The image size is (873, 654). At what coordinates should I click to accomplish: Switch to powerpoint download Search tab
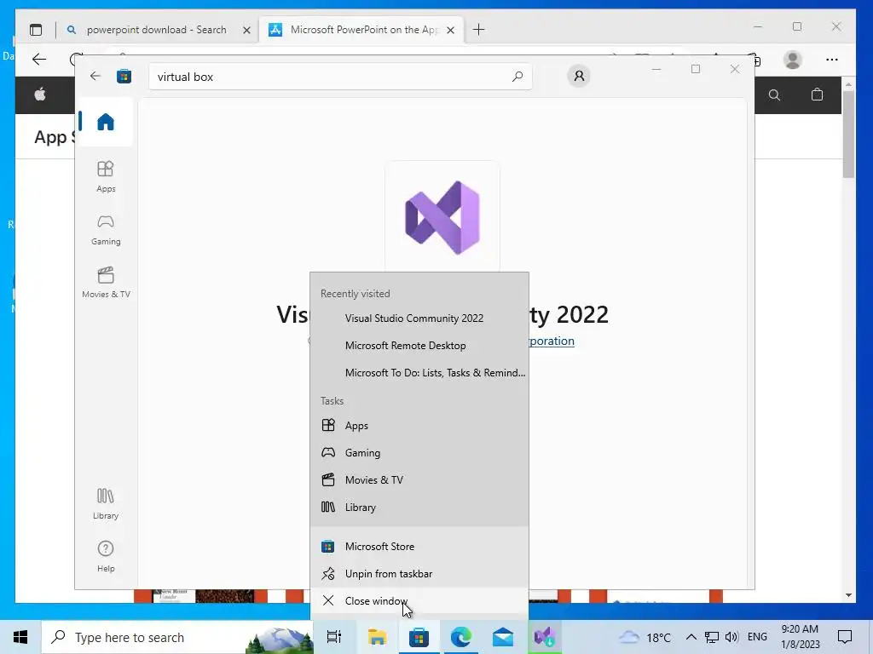click(x=157, y=30)
